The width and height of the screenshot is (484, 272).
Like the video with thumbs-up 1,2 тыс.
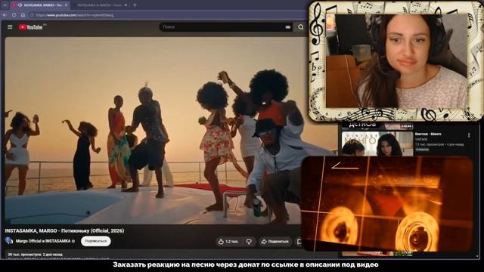coord(228,242)
